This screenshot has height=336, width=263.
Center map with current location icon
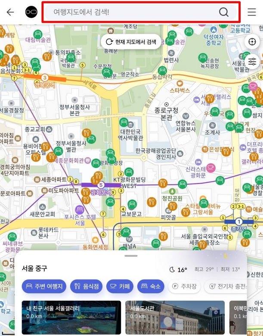252,42
